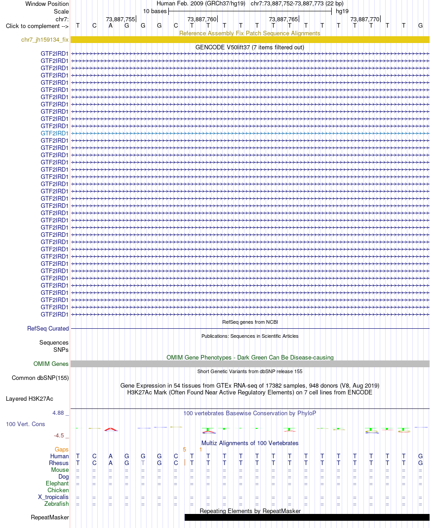
Task: Click the gray OMIM Genes item bar
Action: pyautogui.click(x=250, y=364)
